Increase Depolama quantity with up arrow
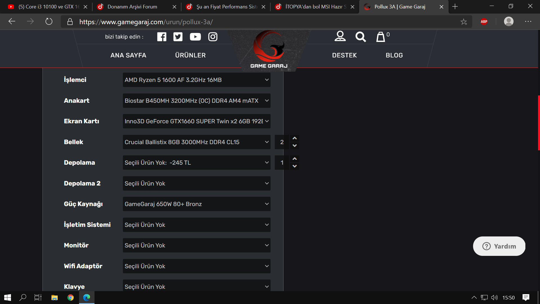The width and height of the screenshot is (540, 304). coord(294,159)
